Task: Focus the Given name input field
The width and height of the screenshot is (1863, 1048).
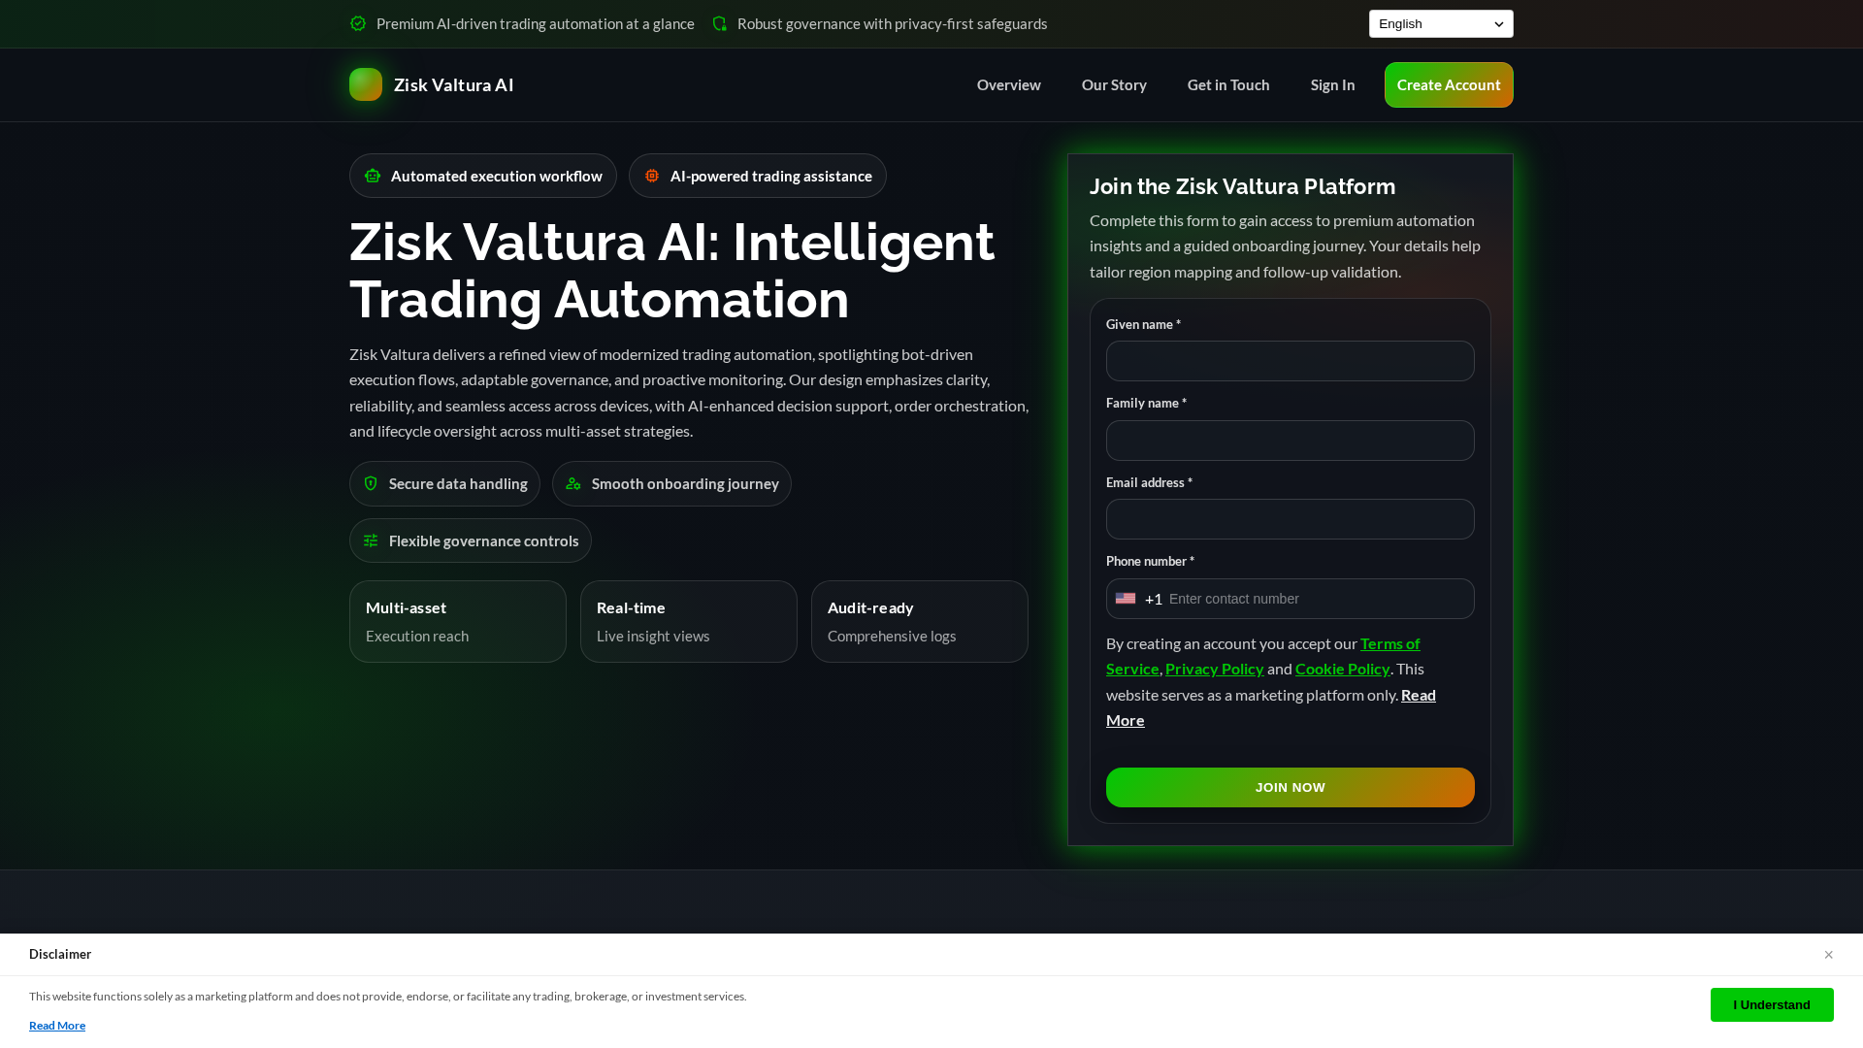Action: click(1290, 361)
